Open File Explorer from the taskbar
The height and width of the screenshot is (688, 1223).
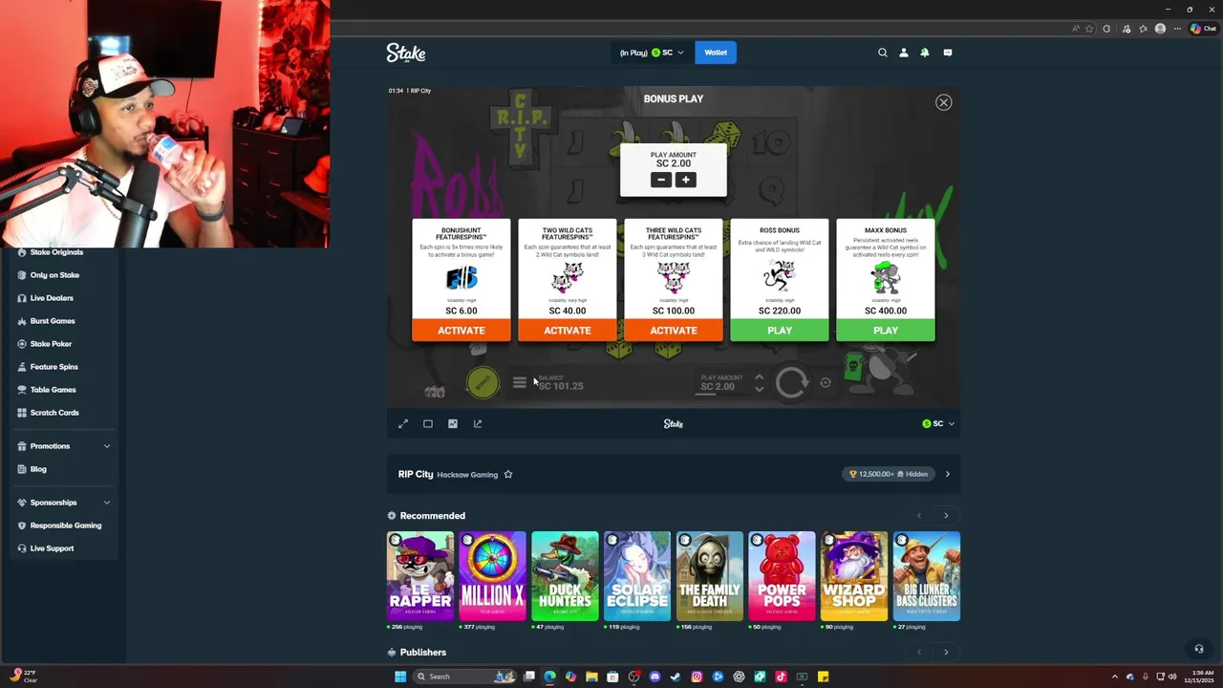tap(591, 677)
